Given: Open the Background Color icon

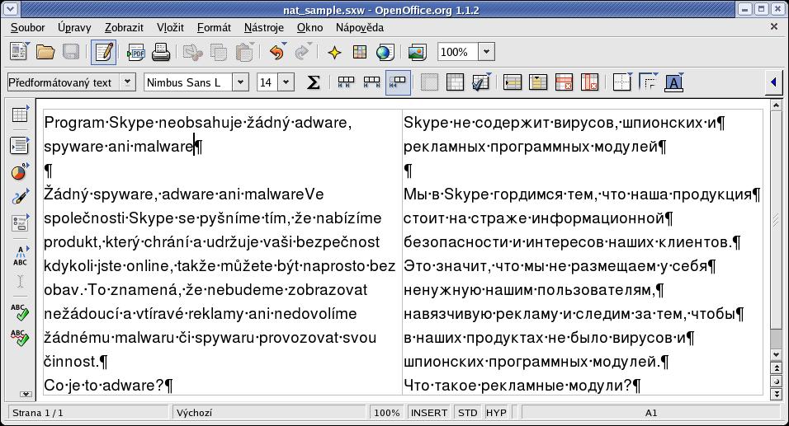Looking at the screenshot, I should [x=673, y=82].
